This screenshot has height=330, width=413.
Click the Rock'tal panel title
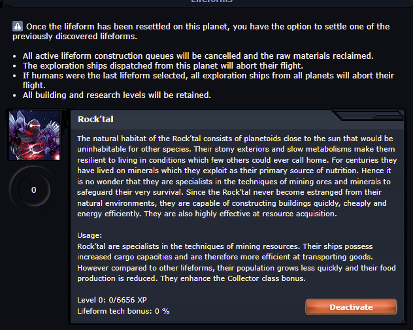tap(95, 120)
